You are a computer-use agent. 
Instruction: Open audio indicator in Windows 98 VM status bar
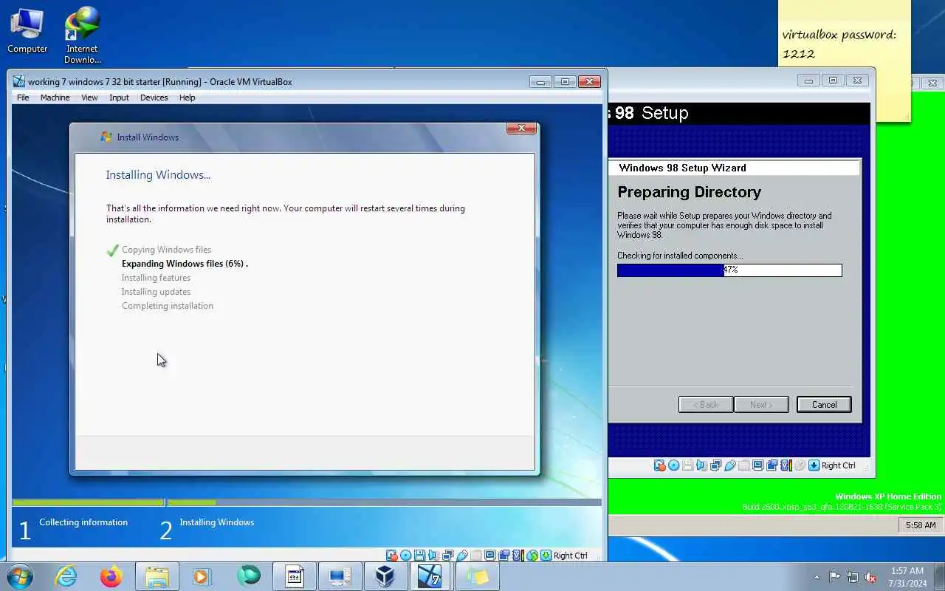coord(701,465)
